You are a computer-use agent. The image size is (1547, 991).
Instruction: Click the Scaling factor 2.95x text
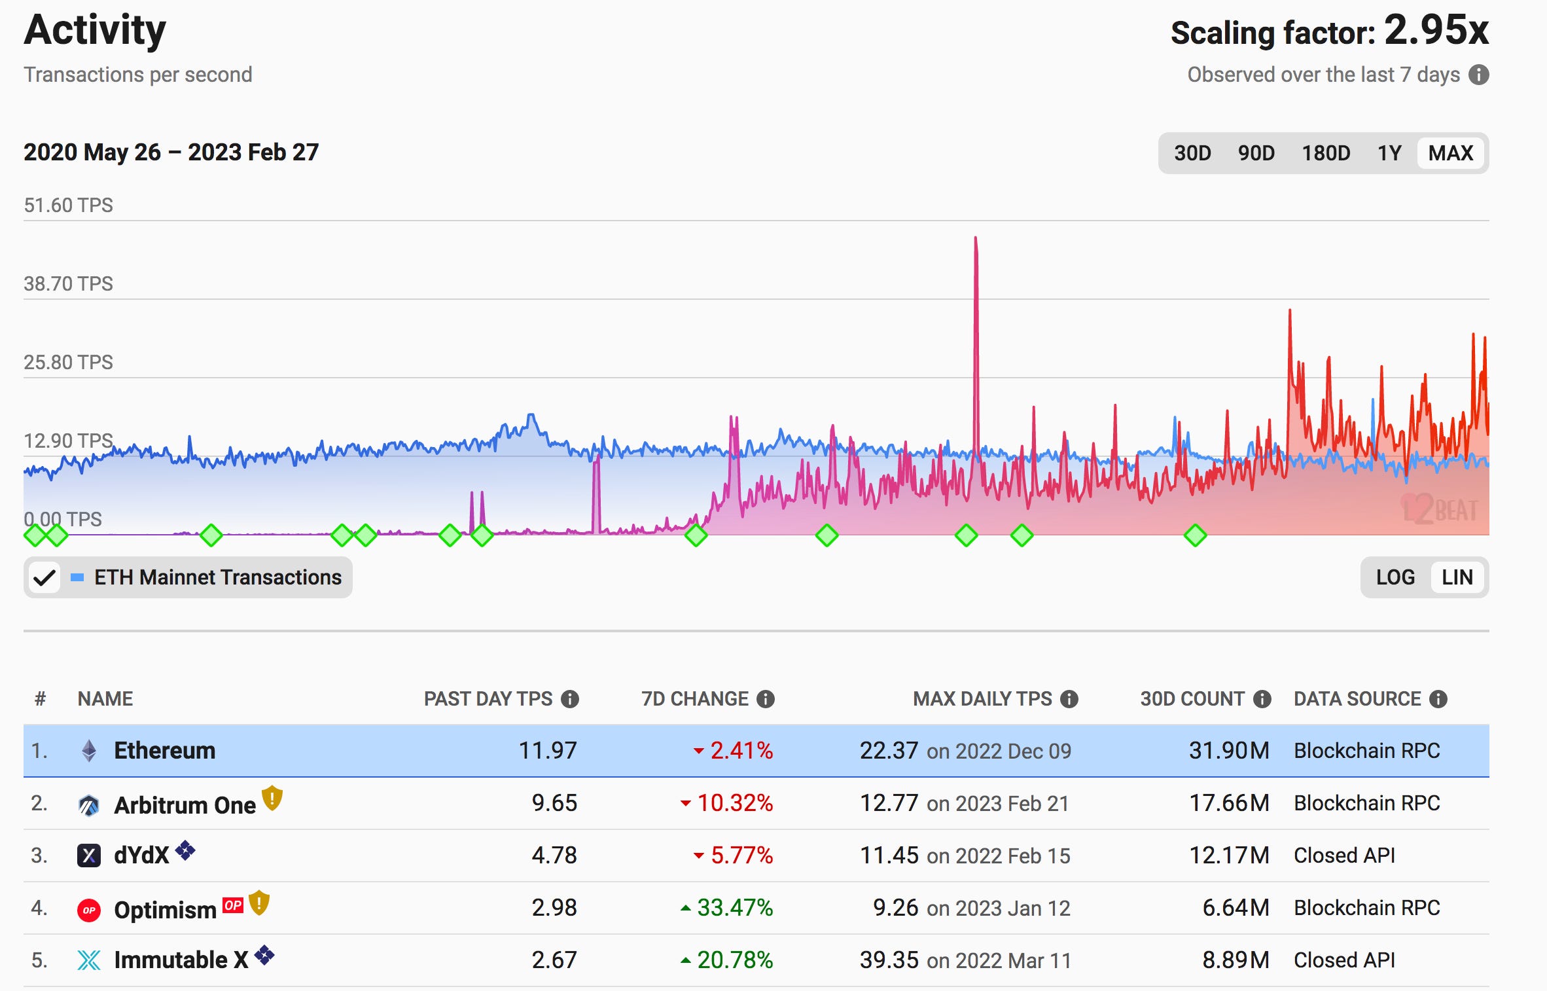coord(1330,31)
